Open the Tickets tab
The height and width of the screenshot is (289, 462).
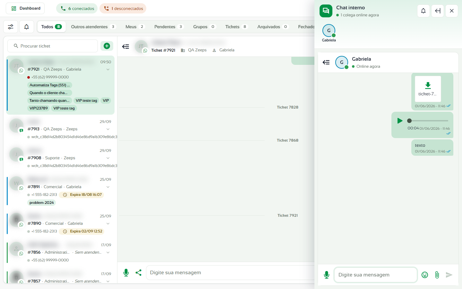tap(236, 27)
